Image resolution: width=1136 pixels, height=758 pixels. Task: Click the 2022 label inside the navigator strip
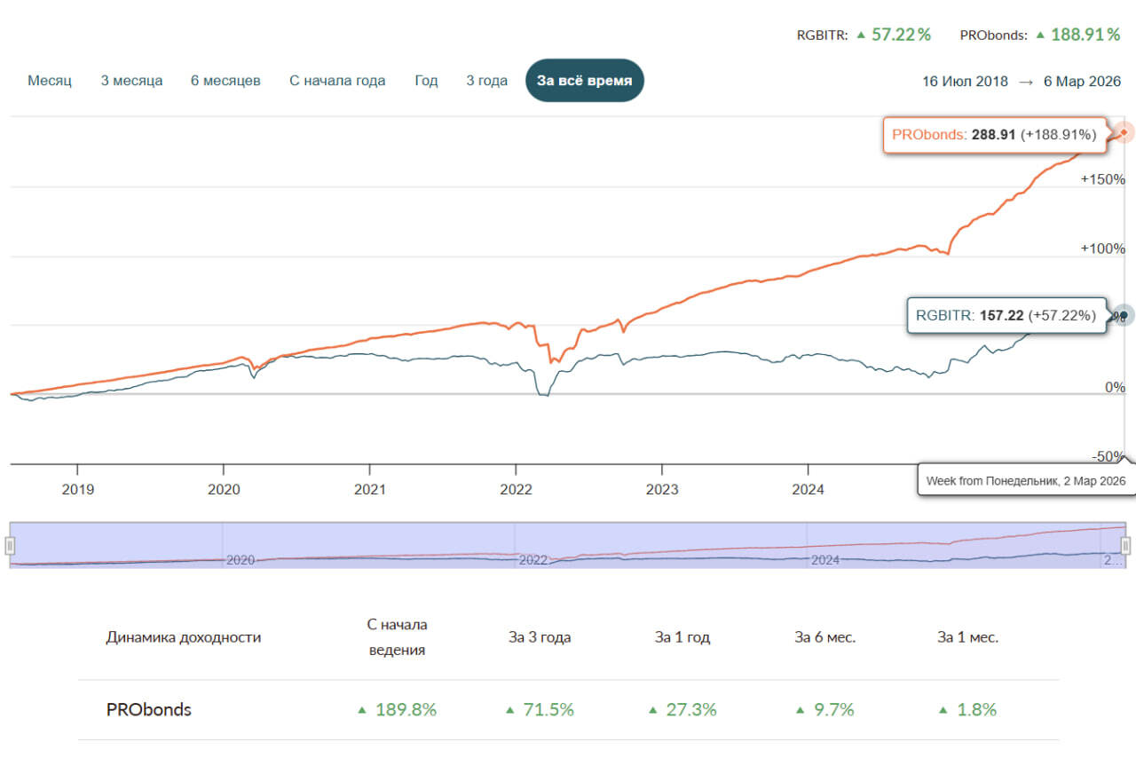pyautogui.click(x=533, y=560)
